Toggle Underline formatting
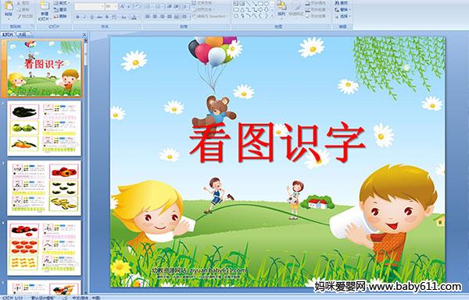This screenshot has width=469, height=300. (92, 17)
